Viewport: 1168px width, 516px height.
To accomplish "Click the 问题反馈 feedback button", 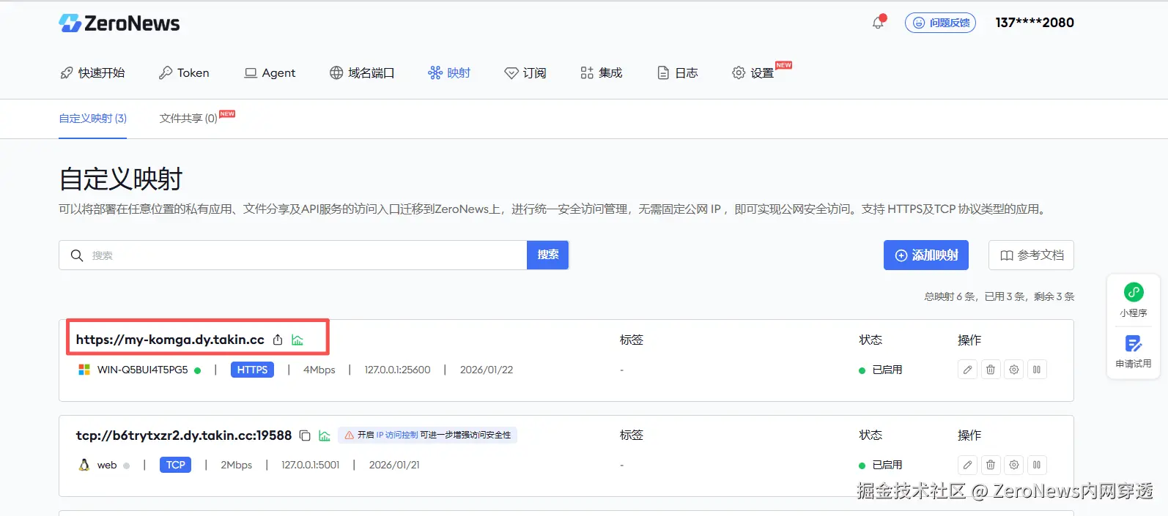I will pos(940,23).
